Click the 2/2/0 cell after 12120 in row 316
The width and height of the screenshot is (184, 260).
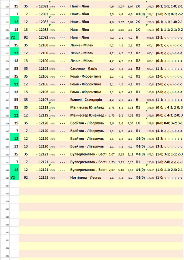[52, 124]
